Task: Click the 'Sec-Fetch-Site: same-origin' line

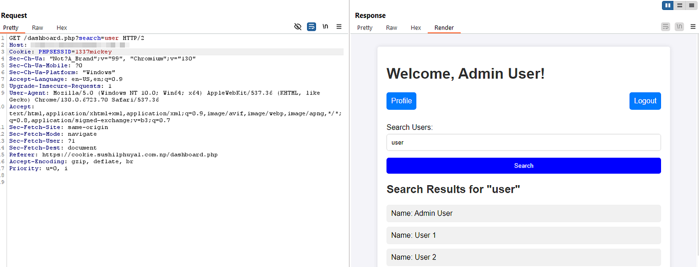Action: point(59,127)
